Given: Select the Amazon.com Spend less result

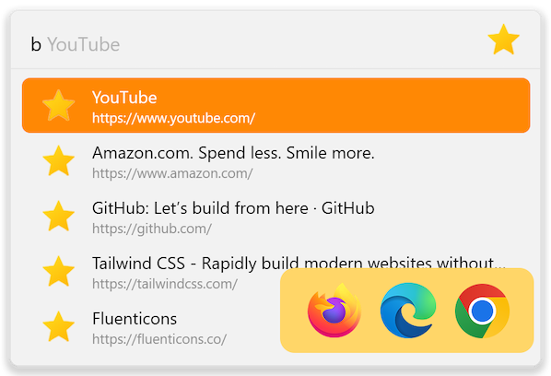Looking at the screenshot, I should (x=233, y=153).
